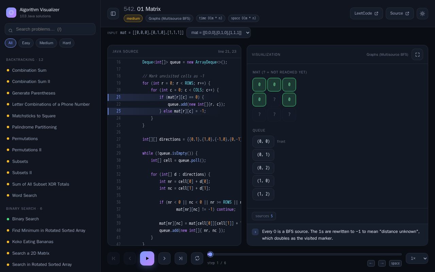
Task: Click the medium difficulty badge
Action: click(133, 18)
